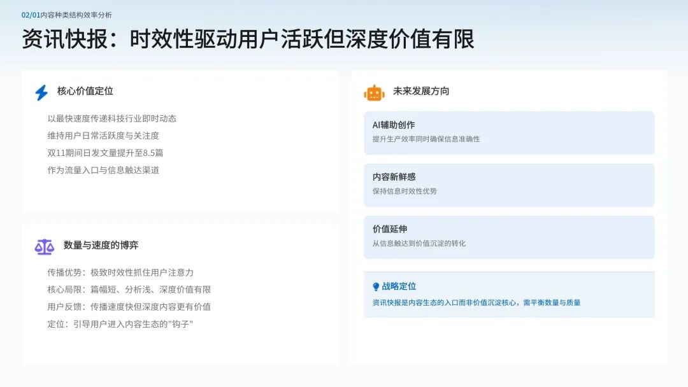Click the lightning bolt inside the rounded square
Image resolution: width=688 pixels, height=387 pixels.
tap(42, 91)
